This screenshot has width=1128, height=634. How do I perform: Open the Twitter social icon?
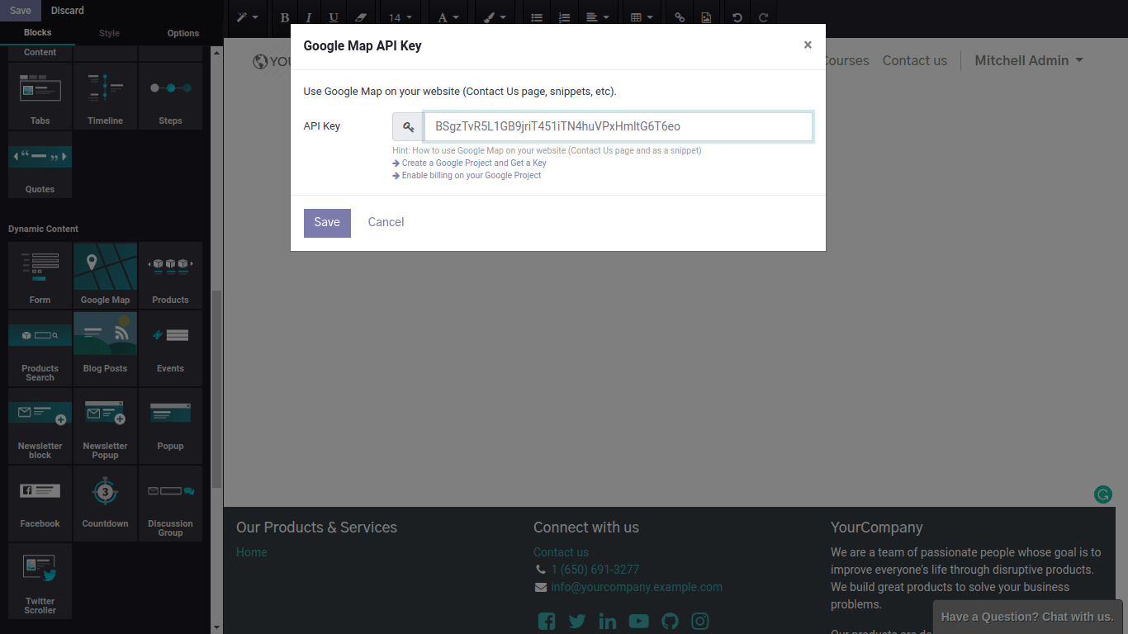click(576, 621)
